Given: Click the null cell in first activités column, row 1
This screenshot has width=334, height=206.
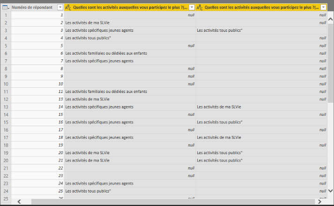Looking at the screenshot, I should pyautogui.click(x=130, y=15).
